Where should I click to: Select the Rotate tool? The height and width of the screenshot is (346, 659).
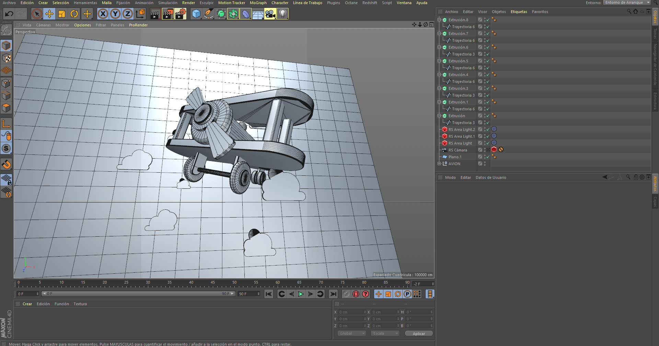(74, 14)
